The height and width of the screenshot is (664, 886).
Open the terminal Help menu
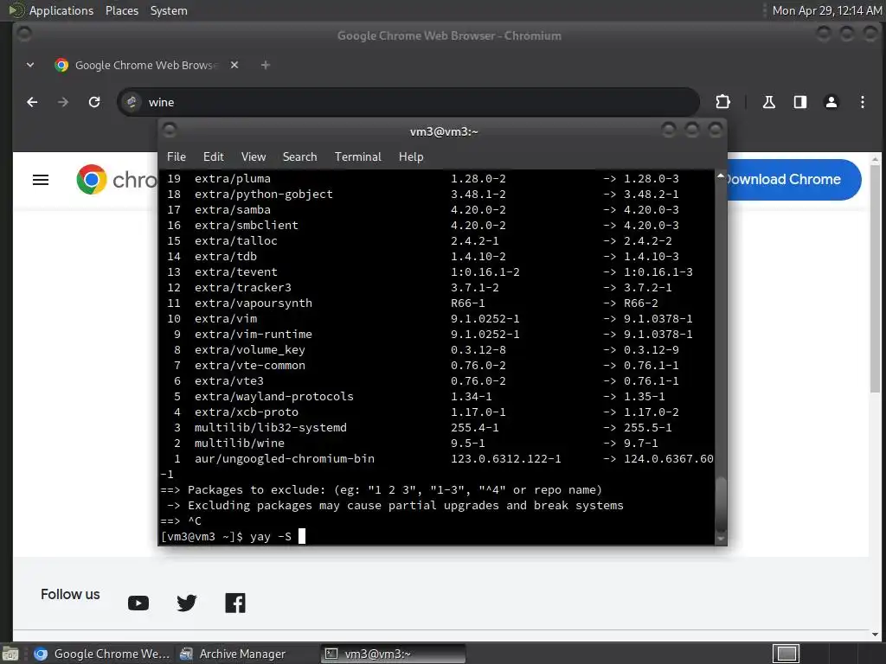(411, 157)
